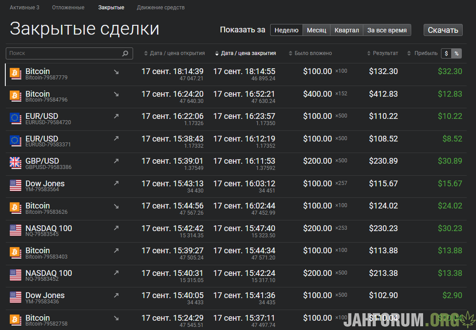The image size is (476, 330).
Task: Click UK flag icon of GBPUSD-79583386
Action: 15,163
